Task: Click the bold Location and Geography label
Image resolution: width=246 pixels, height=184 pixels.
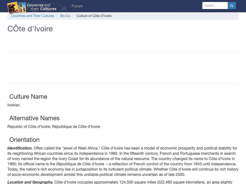Action: (30, 182)
